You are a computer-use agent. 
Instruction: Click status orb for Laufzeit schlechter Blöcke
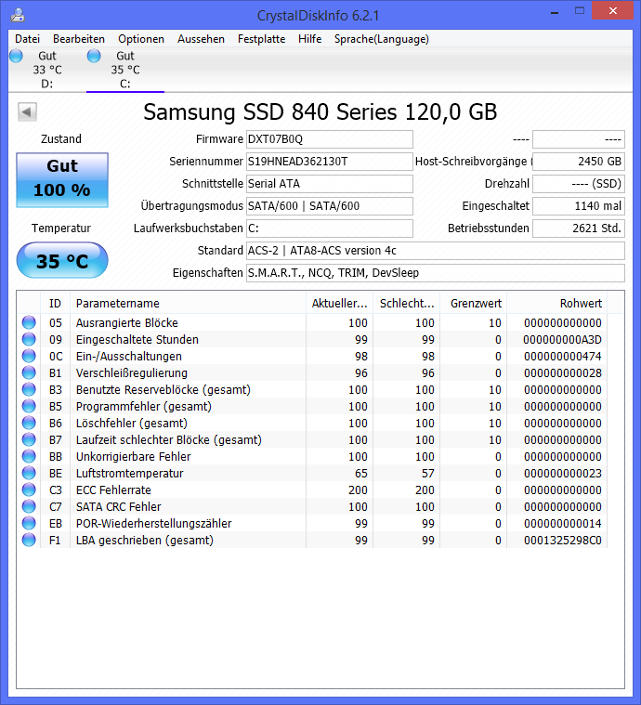[x=29, y=439]
